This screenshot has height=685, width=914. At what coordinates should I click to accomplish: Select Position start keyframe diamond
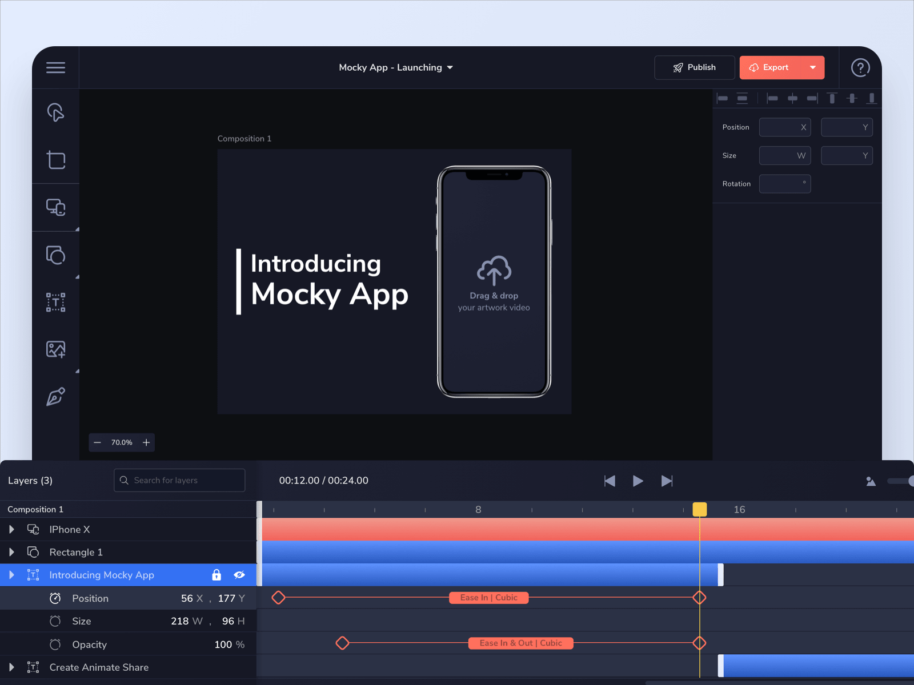(x=278, y=598)
